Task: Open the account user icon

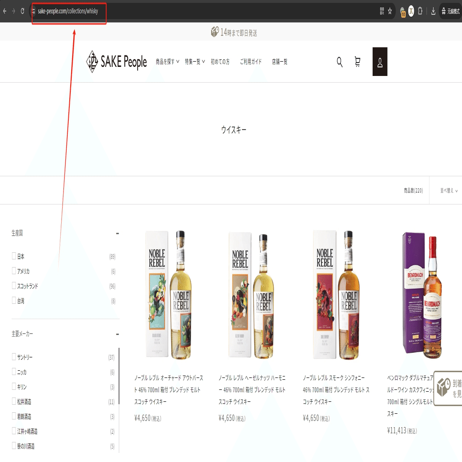Action: coord(380,62)
